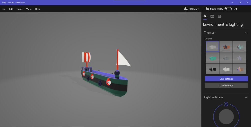Viewport: 251px width, 127px height.
Task: Select the teal cone theme thumbnail
Action: tap(240, 47)
